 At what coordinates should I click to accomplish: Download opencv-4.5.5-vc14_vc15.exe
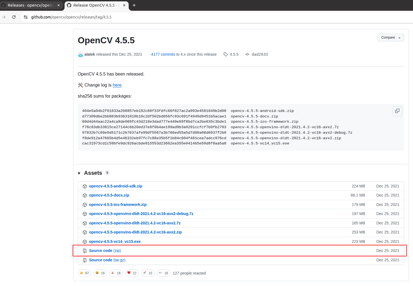pyautogui.click(x=115, y=241)
